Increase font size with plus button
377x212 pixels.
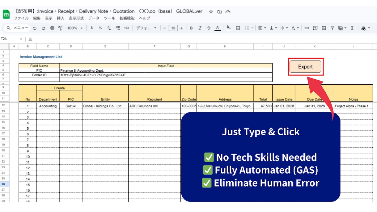tap(182, 28)
